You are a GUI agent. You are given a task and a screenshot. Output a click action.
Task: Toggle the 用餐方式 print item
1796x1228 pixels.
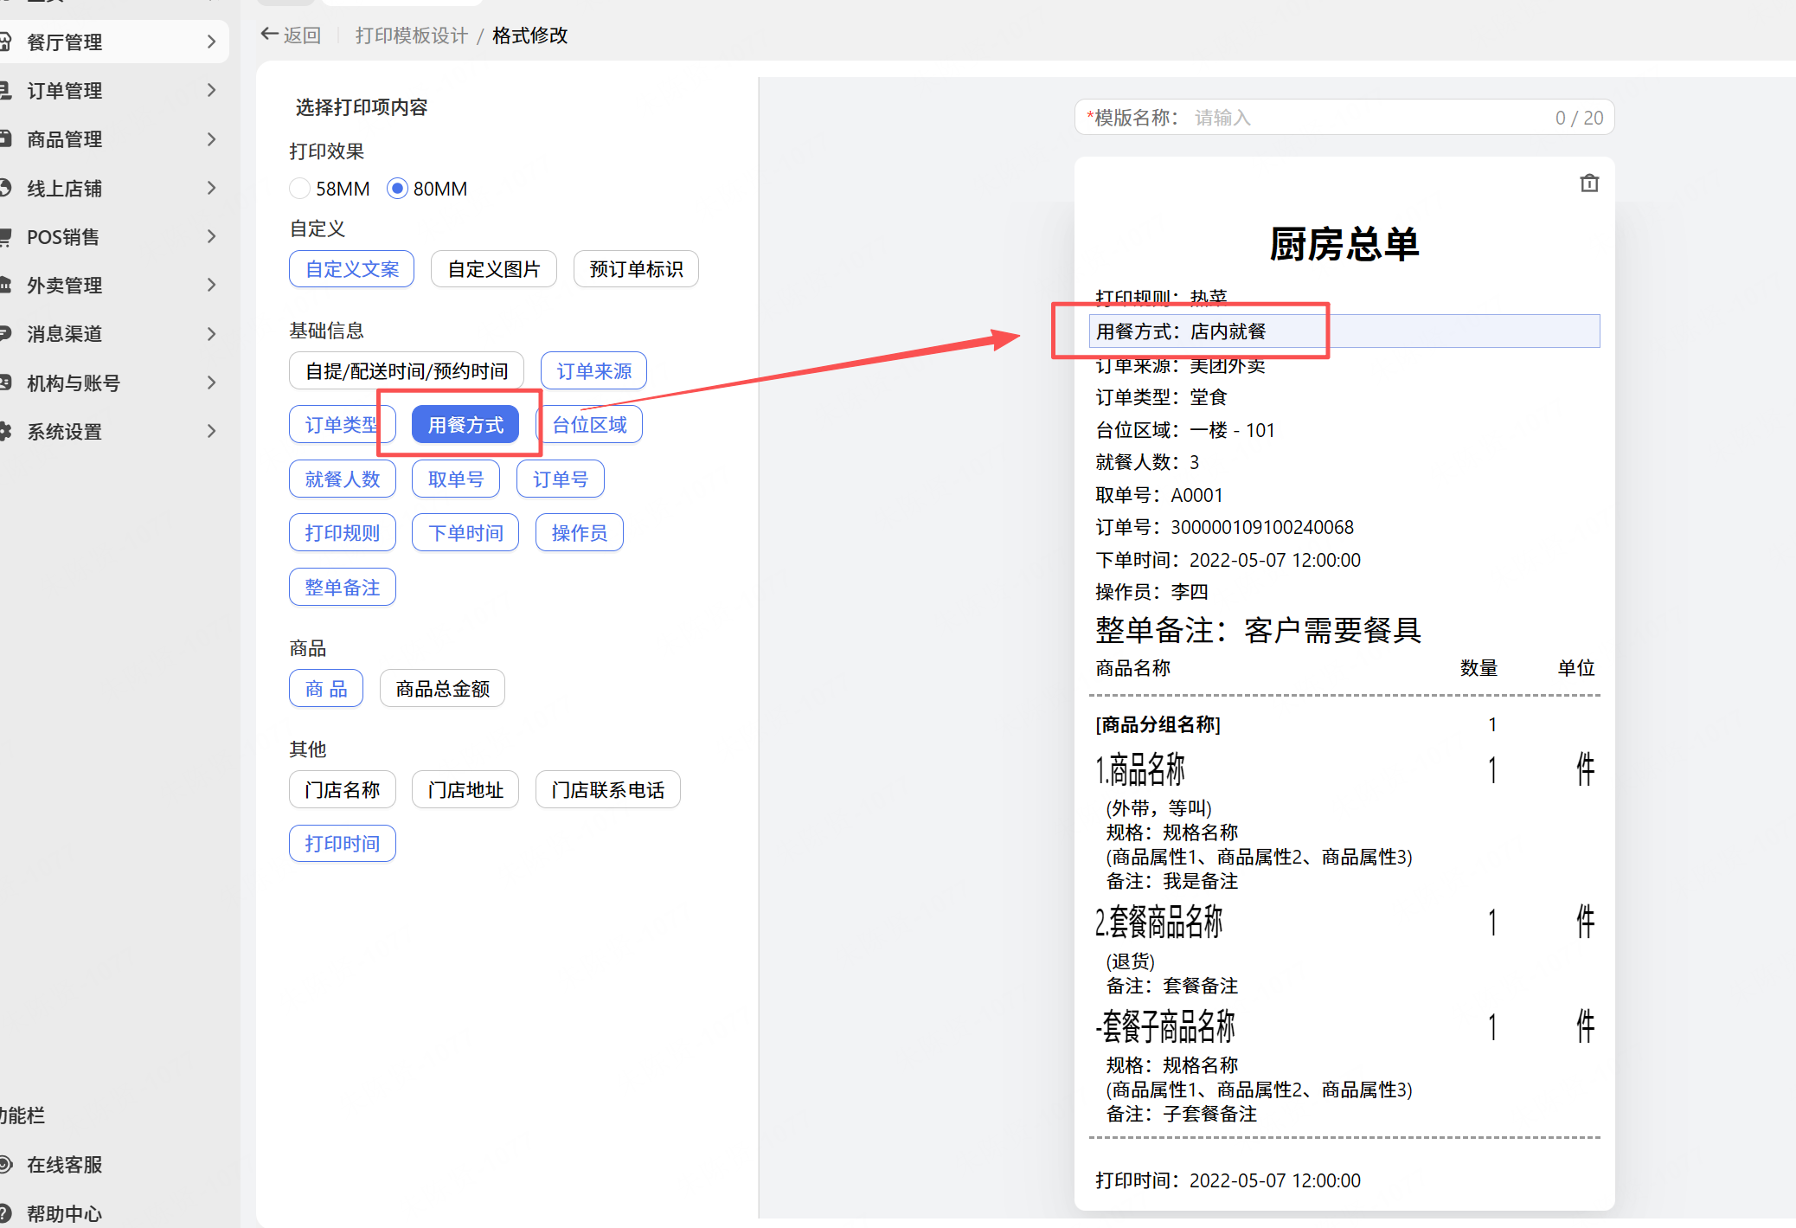click(x=465, y=425)
